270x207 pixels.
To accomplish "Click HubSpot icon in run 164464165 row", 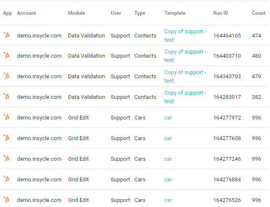I will point(6,35).
